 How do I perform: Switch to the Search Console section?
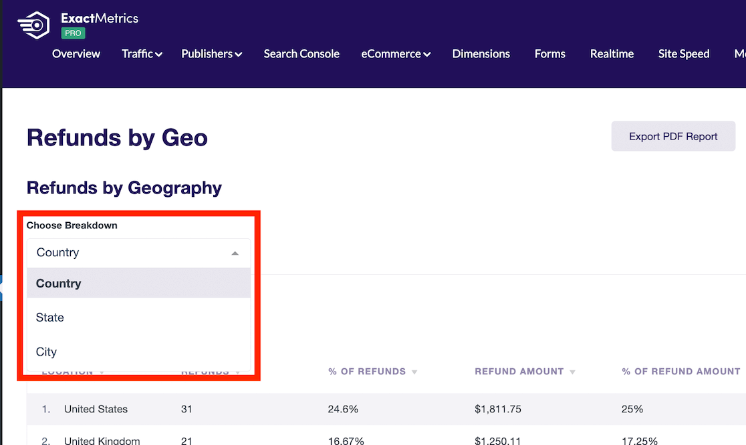(x=301, y=54)
